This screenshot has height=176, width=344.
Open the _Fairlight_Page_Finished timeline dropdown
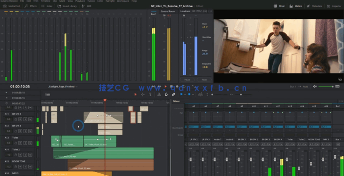pyautogui.click(x=63, y=87)
